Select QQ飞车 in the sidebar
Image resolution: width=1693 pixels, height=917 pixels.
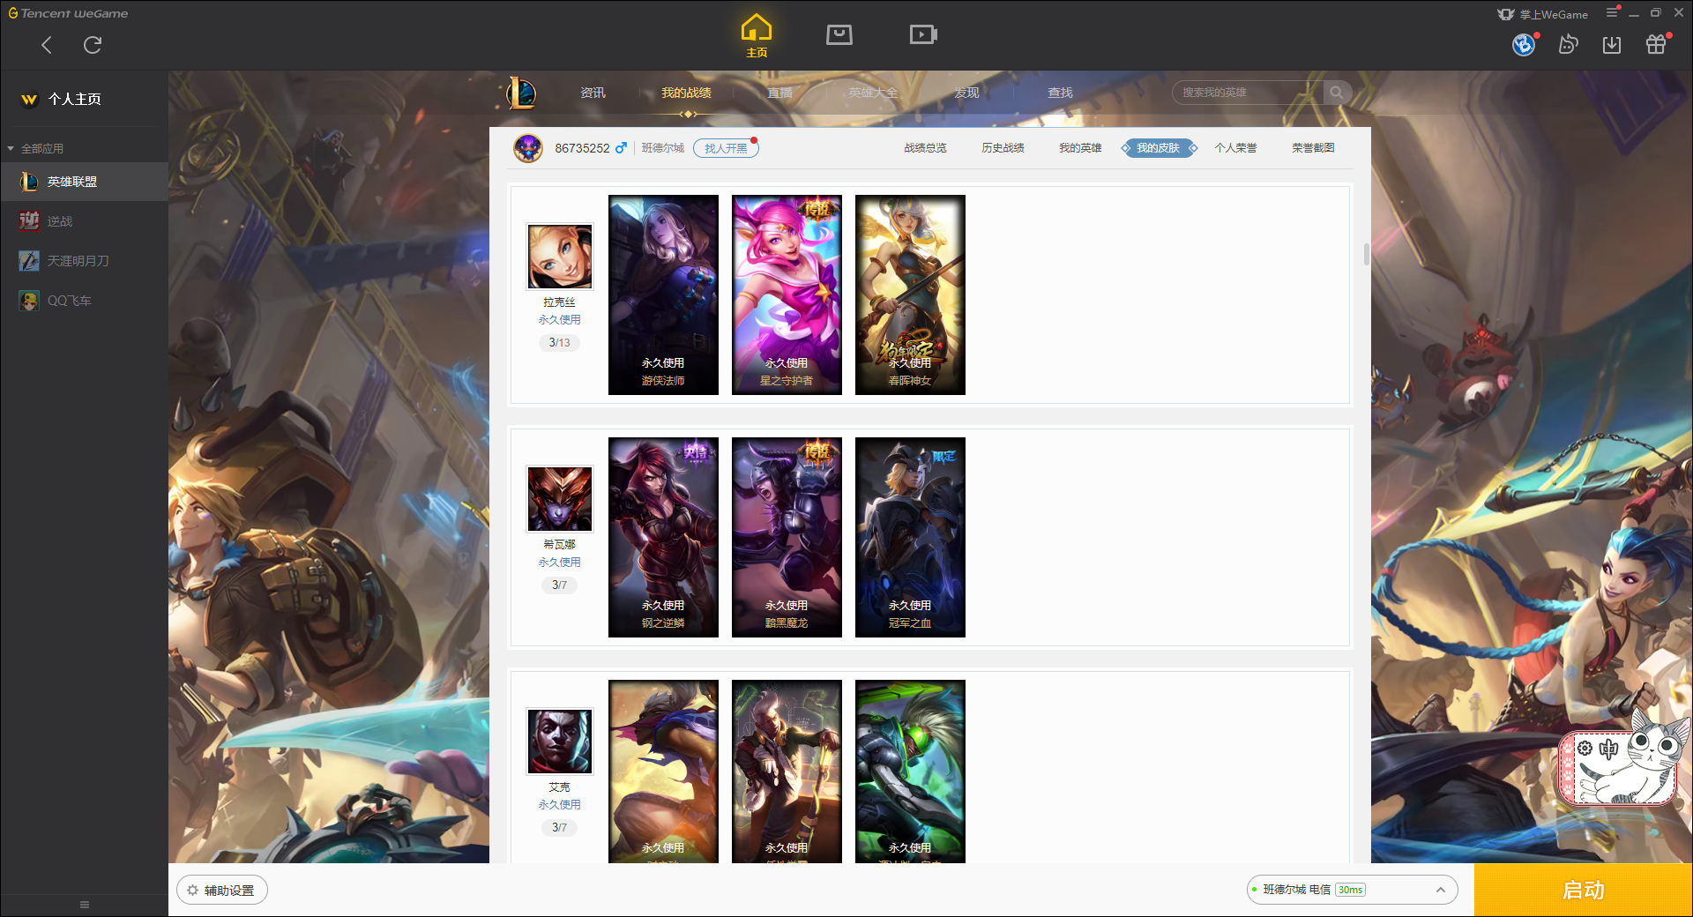(84, 301)
